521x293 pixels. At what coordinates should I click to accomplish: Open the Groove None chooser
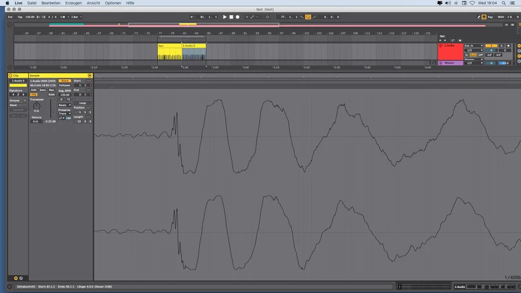tap(18, 105)
